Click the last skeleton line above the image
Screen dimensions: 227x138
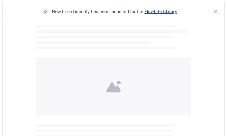(x=106, y=48)
